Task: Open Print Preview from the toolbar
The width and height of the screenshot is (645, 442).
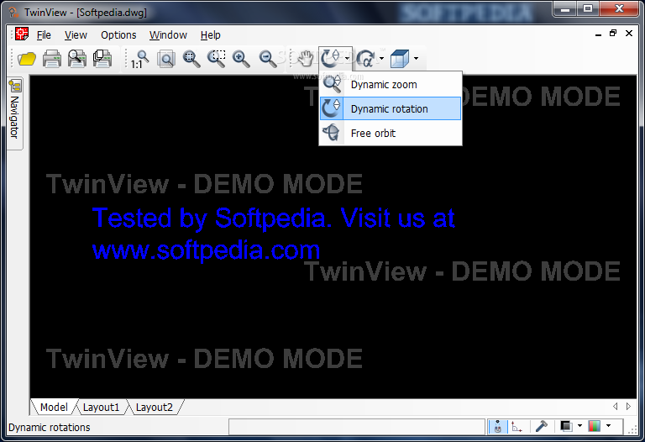Action: (x=77, y=59)
